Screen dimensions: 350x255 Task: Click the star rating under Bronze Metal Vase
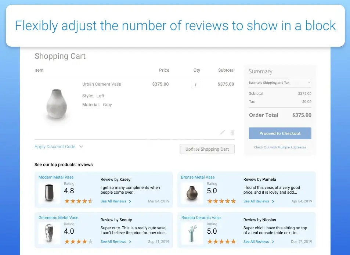tap(221, 201)
